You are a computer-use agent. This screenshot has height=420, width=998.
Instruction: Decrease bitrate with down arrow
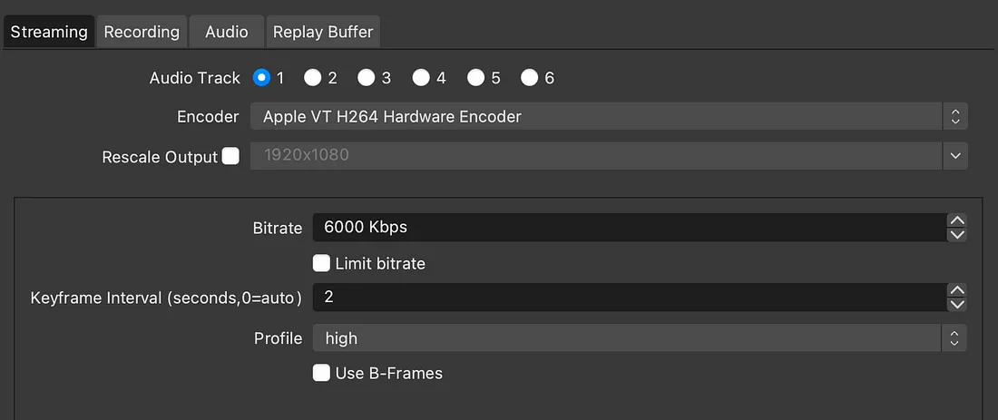click(956, 235)
